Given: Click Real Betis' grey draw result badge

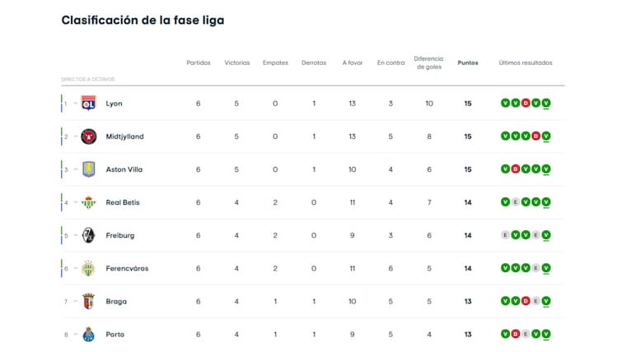Looking at the screenshot, I should 516,201.
